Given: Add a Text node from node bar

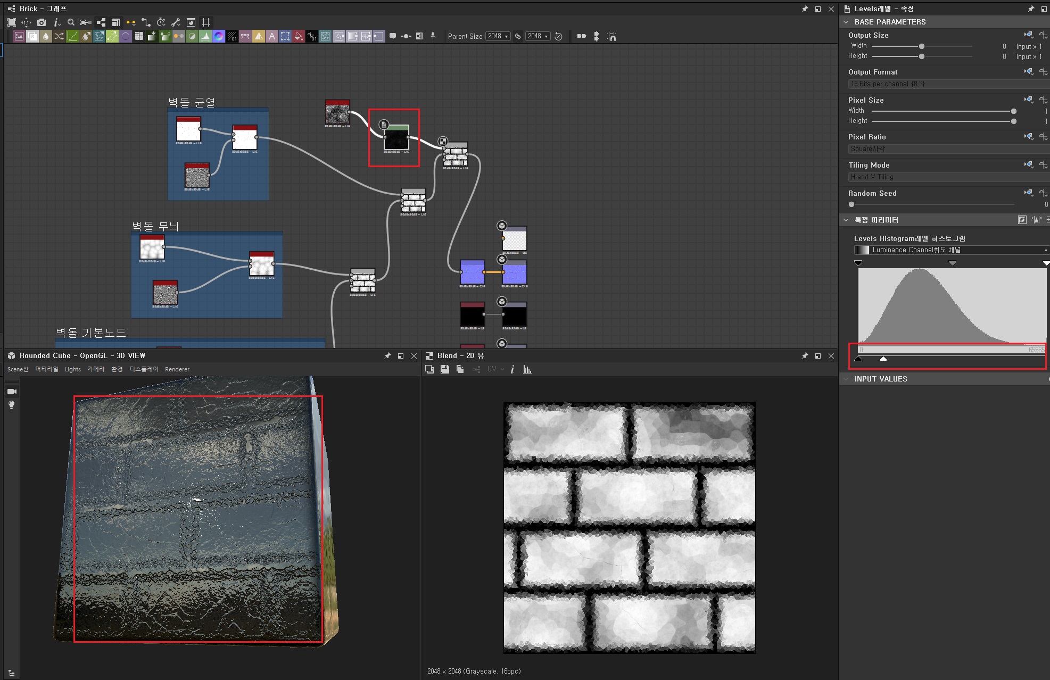Looking at the screenshot, I should [272, 36].
